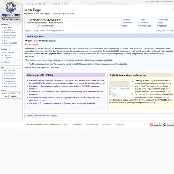Switch to the main page tab
This screenshot has width=174, height=174.
click(x=30, y=4)
